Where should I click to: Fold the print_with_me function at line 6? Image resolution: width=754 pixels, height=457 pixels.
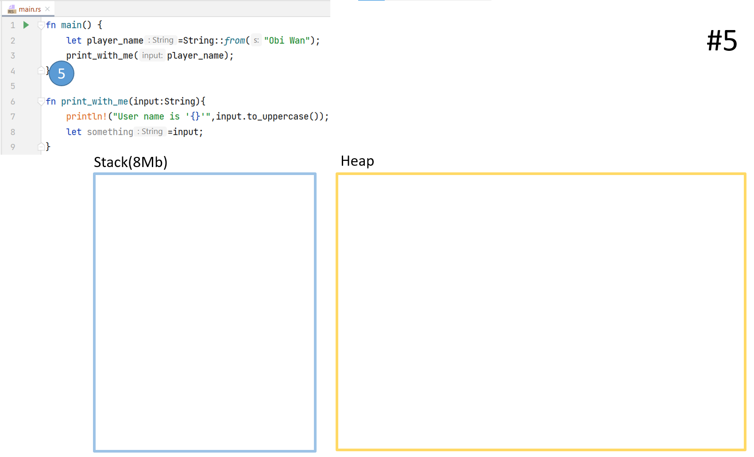(x=41, y=102)
